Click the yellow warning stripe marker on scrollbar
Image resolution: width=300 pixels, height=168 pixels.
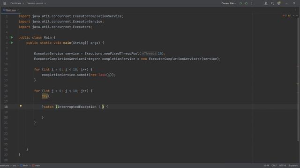point(298,84)
